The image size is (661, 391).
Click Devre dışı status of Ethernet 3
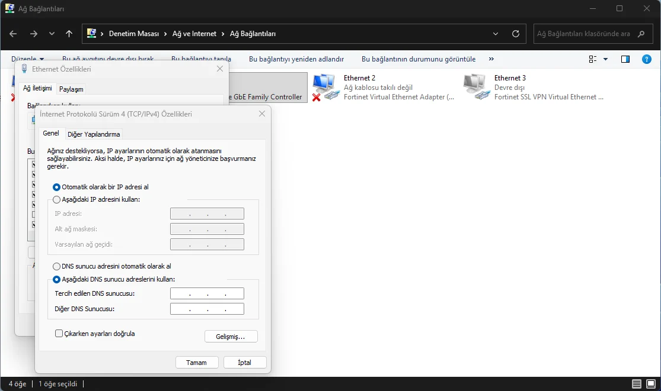(509, 88)
